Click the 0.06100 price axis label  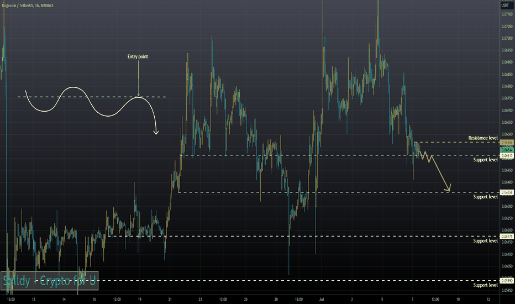point(507,254)
